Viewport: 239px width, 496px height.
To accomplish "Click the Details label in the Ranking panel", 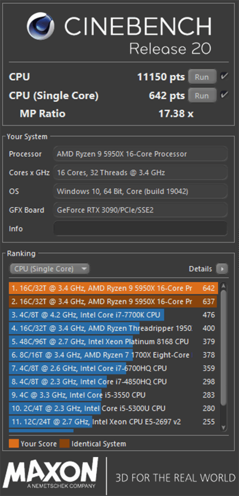I will [200, 269].
